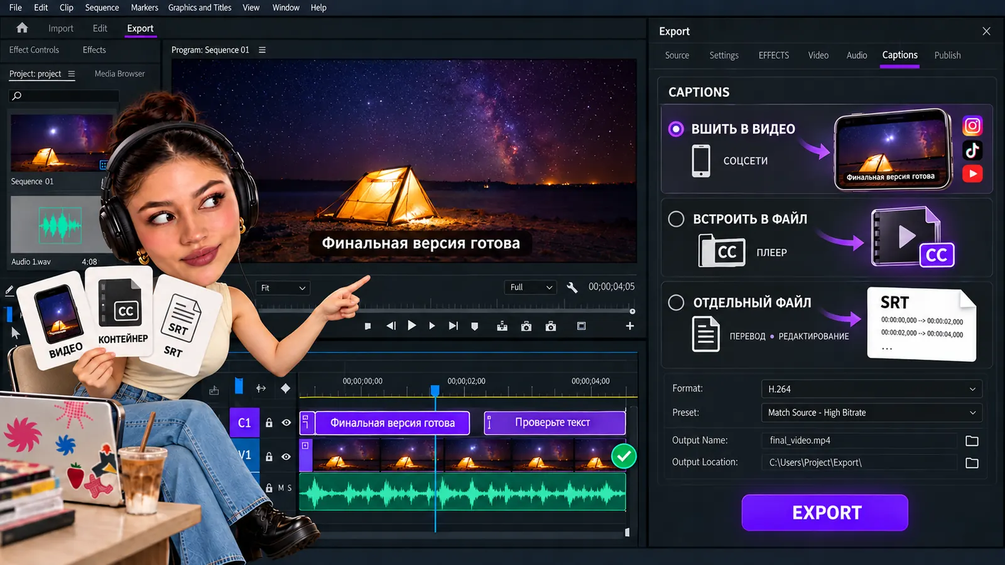This screenshot has width=1005, height=565.
Task: Go to Home workspace icon
Action: pos(22,28)
